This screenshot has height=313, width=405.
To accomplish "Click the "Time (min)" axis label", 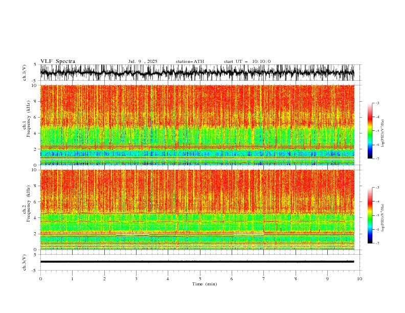I will pyautogui.click(x=205, y=284).
